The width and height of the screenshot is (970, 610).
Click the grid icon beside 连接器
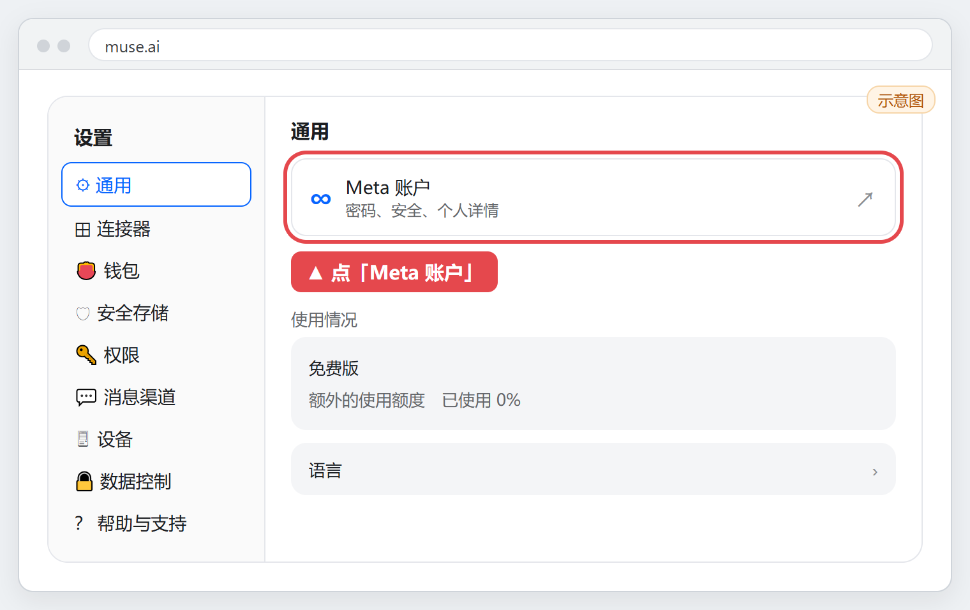click(x=83, y=229)
